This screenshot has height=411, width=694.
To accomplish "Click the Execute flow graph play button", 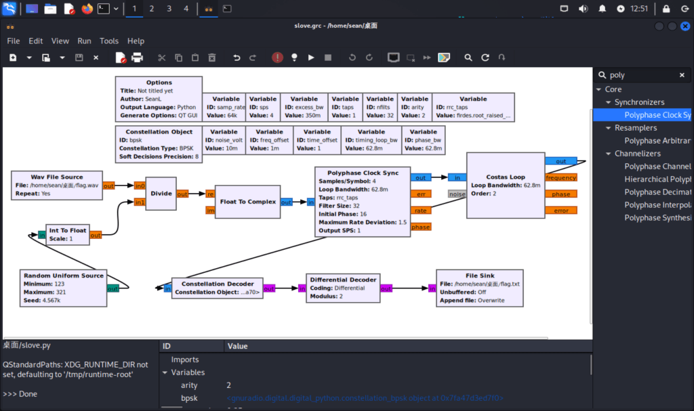I will pos(311,58).
